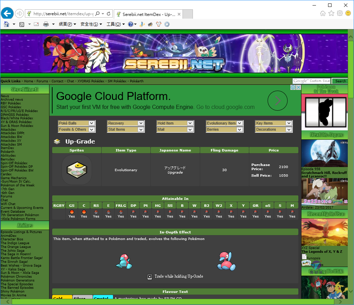Image resolution: width=354 pixels, height=305 pixels.
Task: Expand the Home button dropdown arrow
Action: tap(14, 24)
